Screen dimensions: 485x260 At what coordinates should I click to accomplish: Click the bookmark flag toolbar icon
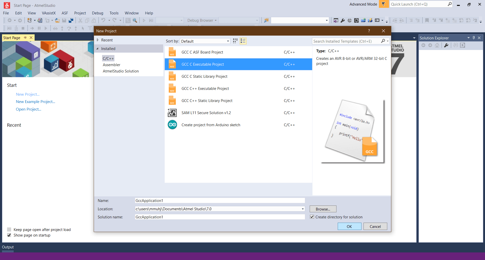click(427, 20)
